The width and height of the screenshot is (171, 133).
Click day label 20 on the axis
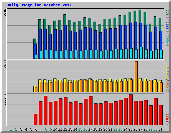[105, 129]
